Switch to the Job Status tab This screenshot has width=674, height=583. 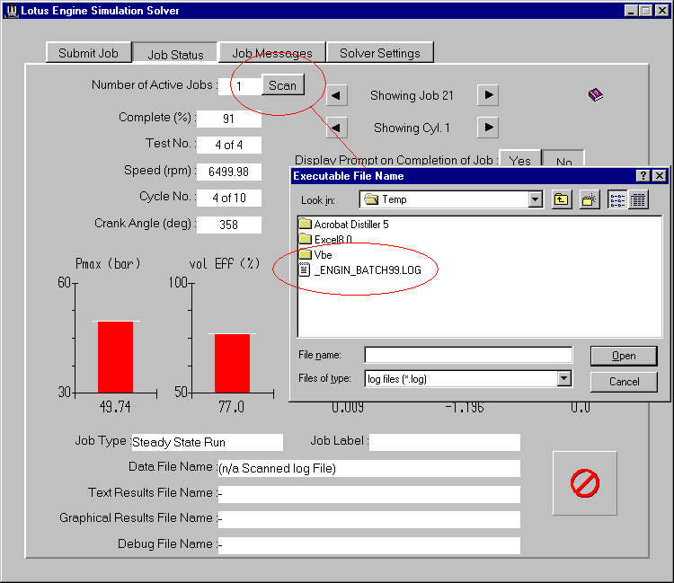coord(175,54)
